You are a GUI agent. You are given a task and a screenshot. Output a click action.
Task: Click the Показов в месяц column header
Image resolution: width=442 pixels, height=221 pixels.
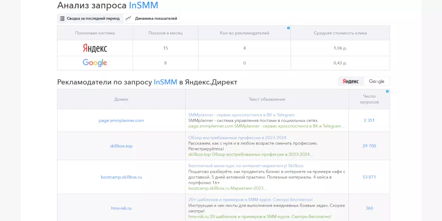[x=165, y=33]
